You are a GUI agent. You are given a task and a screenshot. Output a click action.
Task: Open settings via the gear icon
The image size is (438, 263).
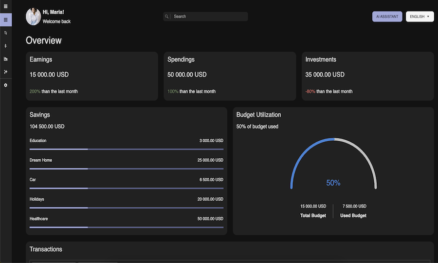pos(6,85)
